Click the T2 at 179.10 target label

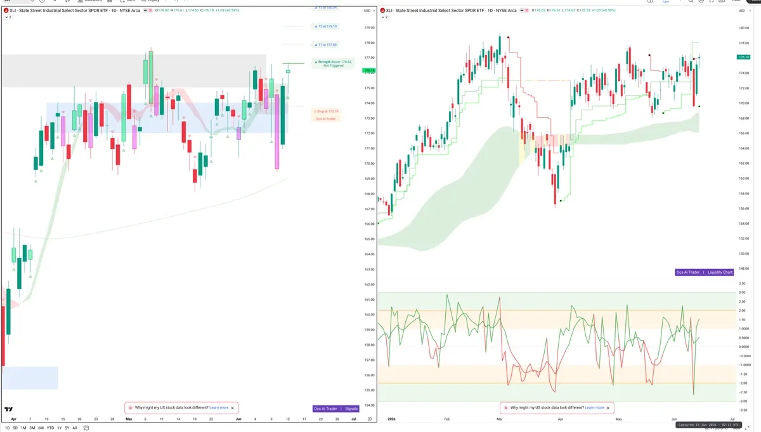coord(327,27)
